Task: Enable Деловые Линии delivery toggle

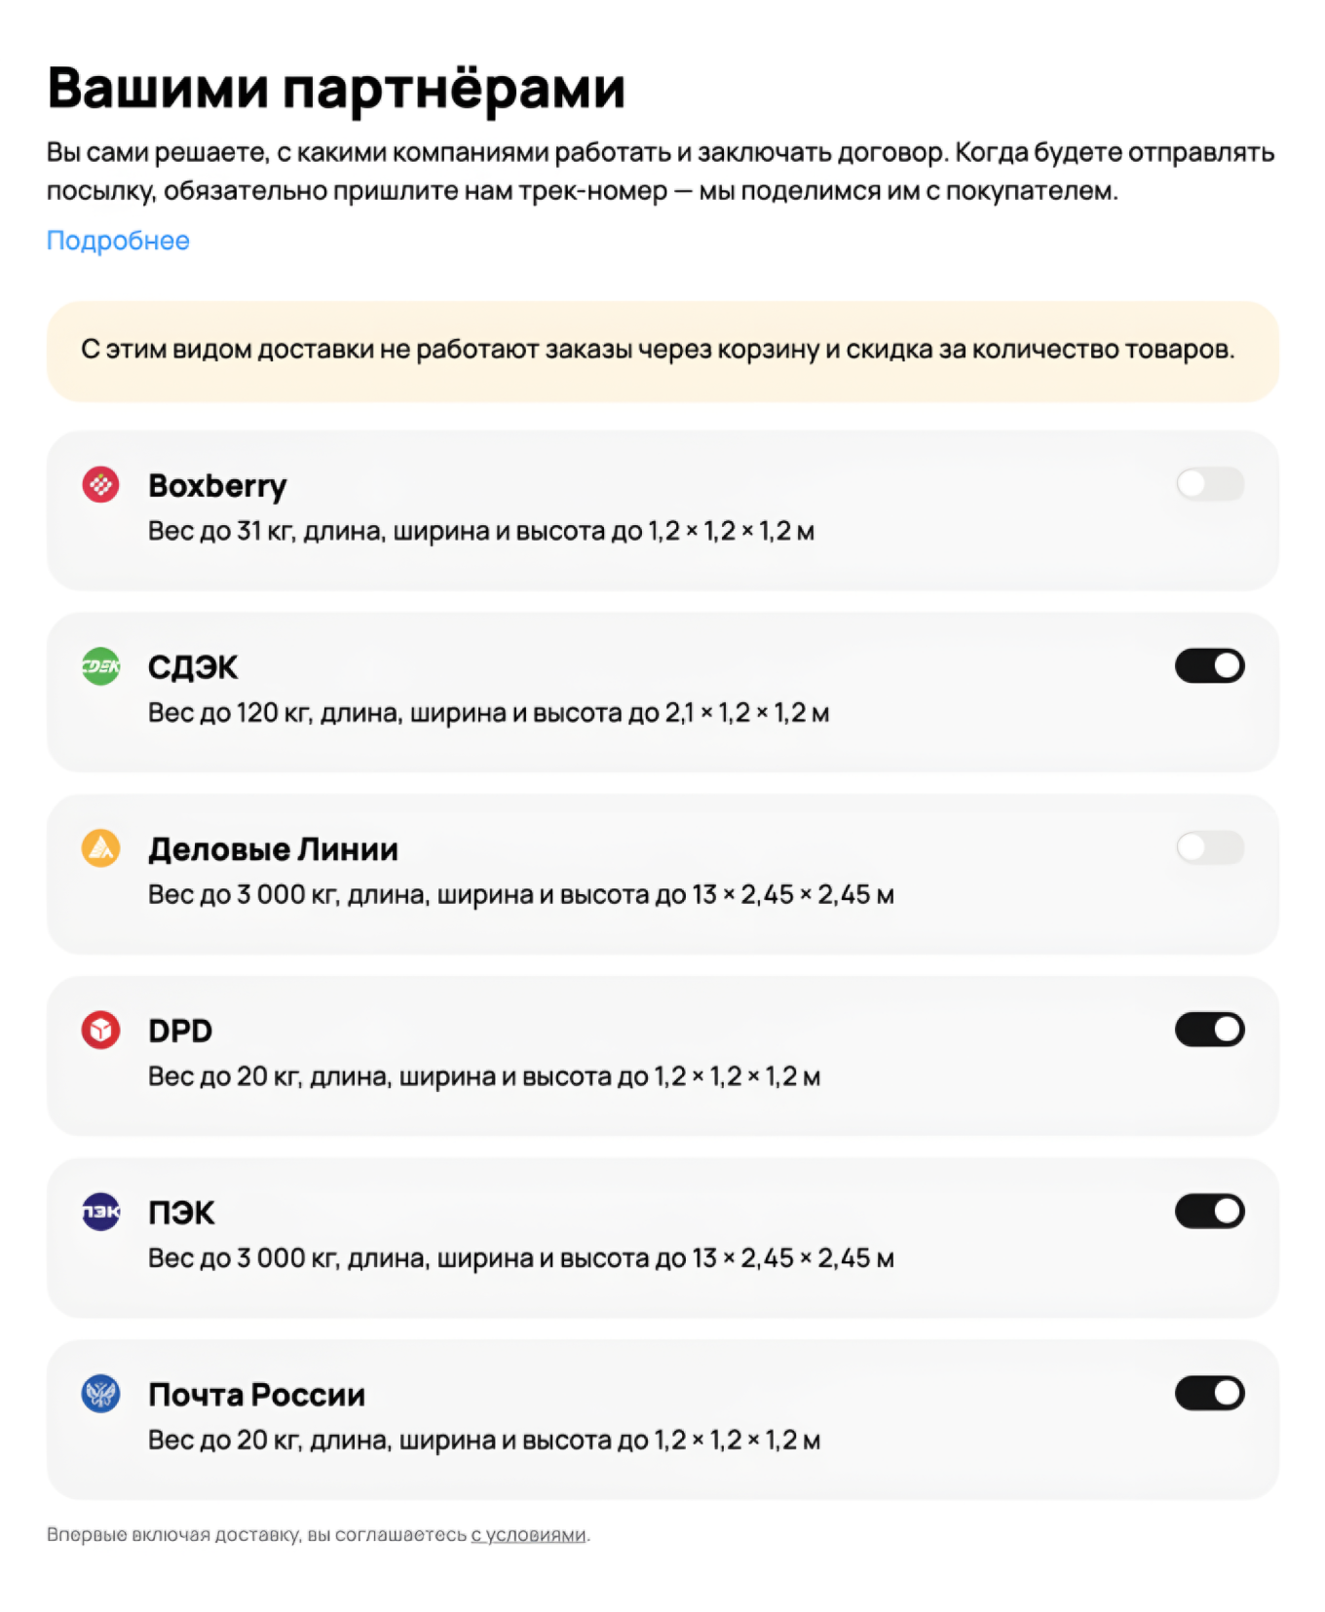Action: pos(1210,847)
